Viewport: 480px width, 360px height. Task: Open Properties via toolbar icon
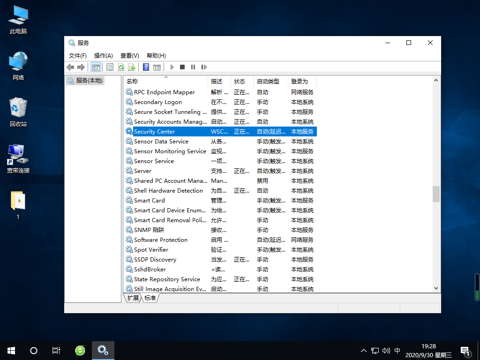[110, 67]
